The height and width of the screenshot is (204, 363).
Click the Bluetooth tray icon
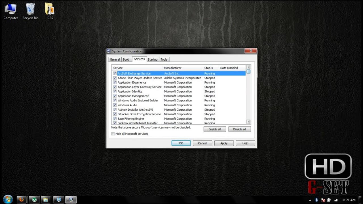pyautogui.click(x=316, y=200)
